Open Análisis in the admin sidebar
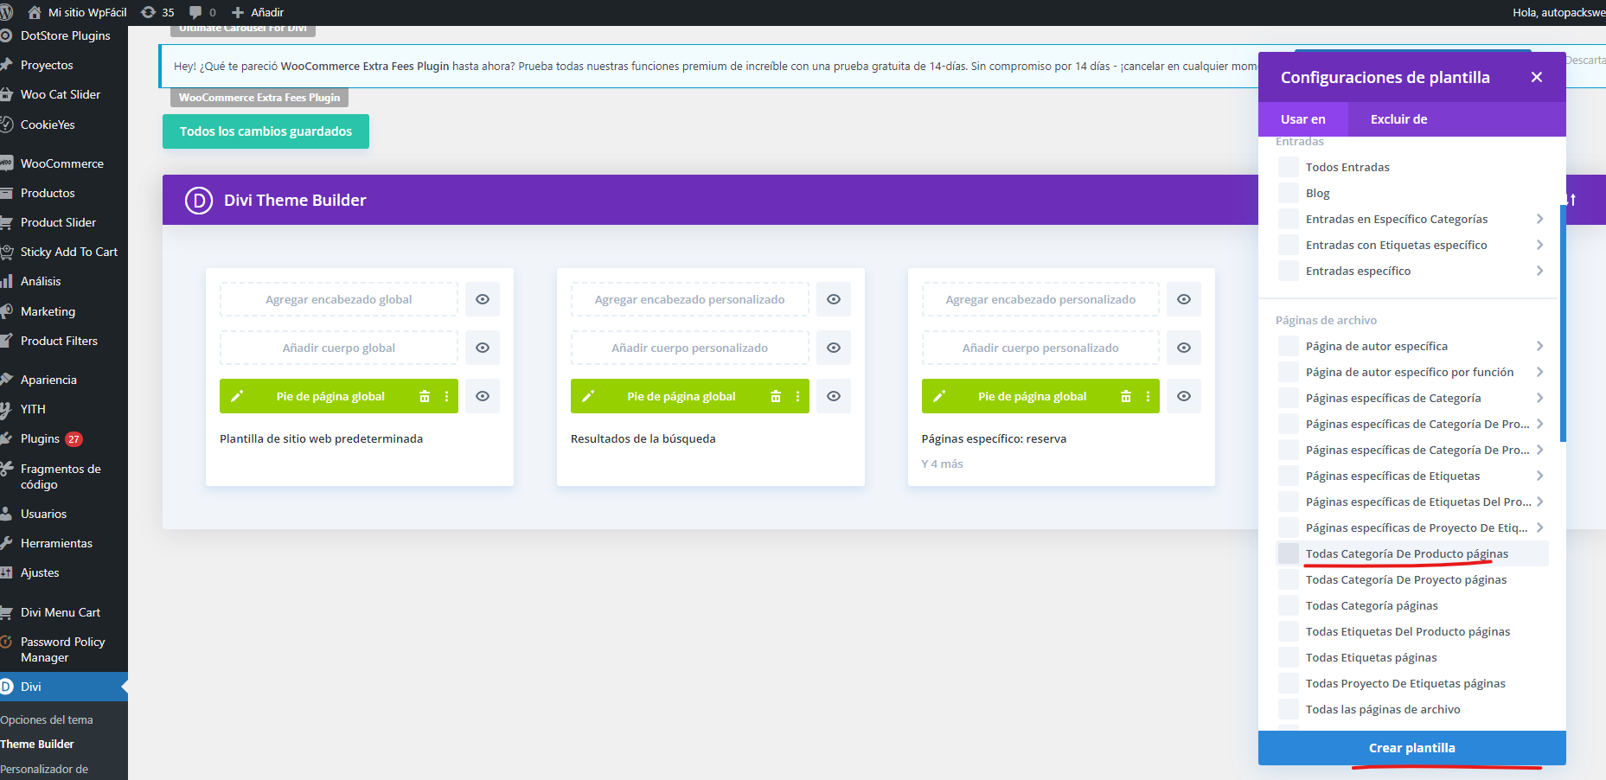The height and width of the screenshot is (780, 1606). [x=41, y=281]
